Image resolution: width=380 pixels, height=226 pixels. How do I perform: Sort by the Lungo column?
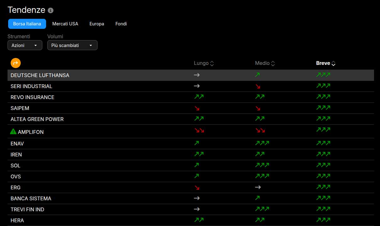tap(204, 63)
